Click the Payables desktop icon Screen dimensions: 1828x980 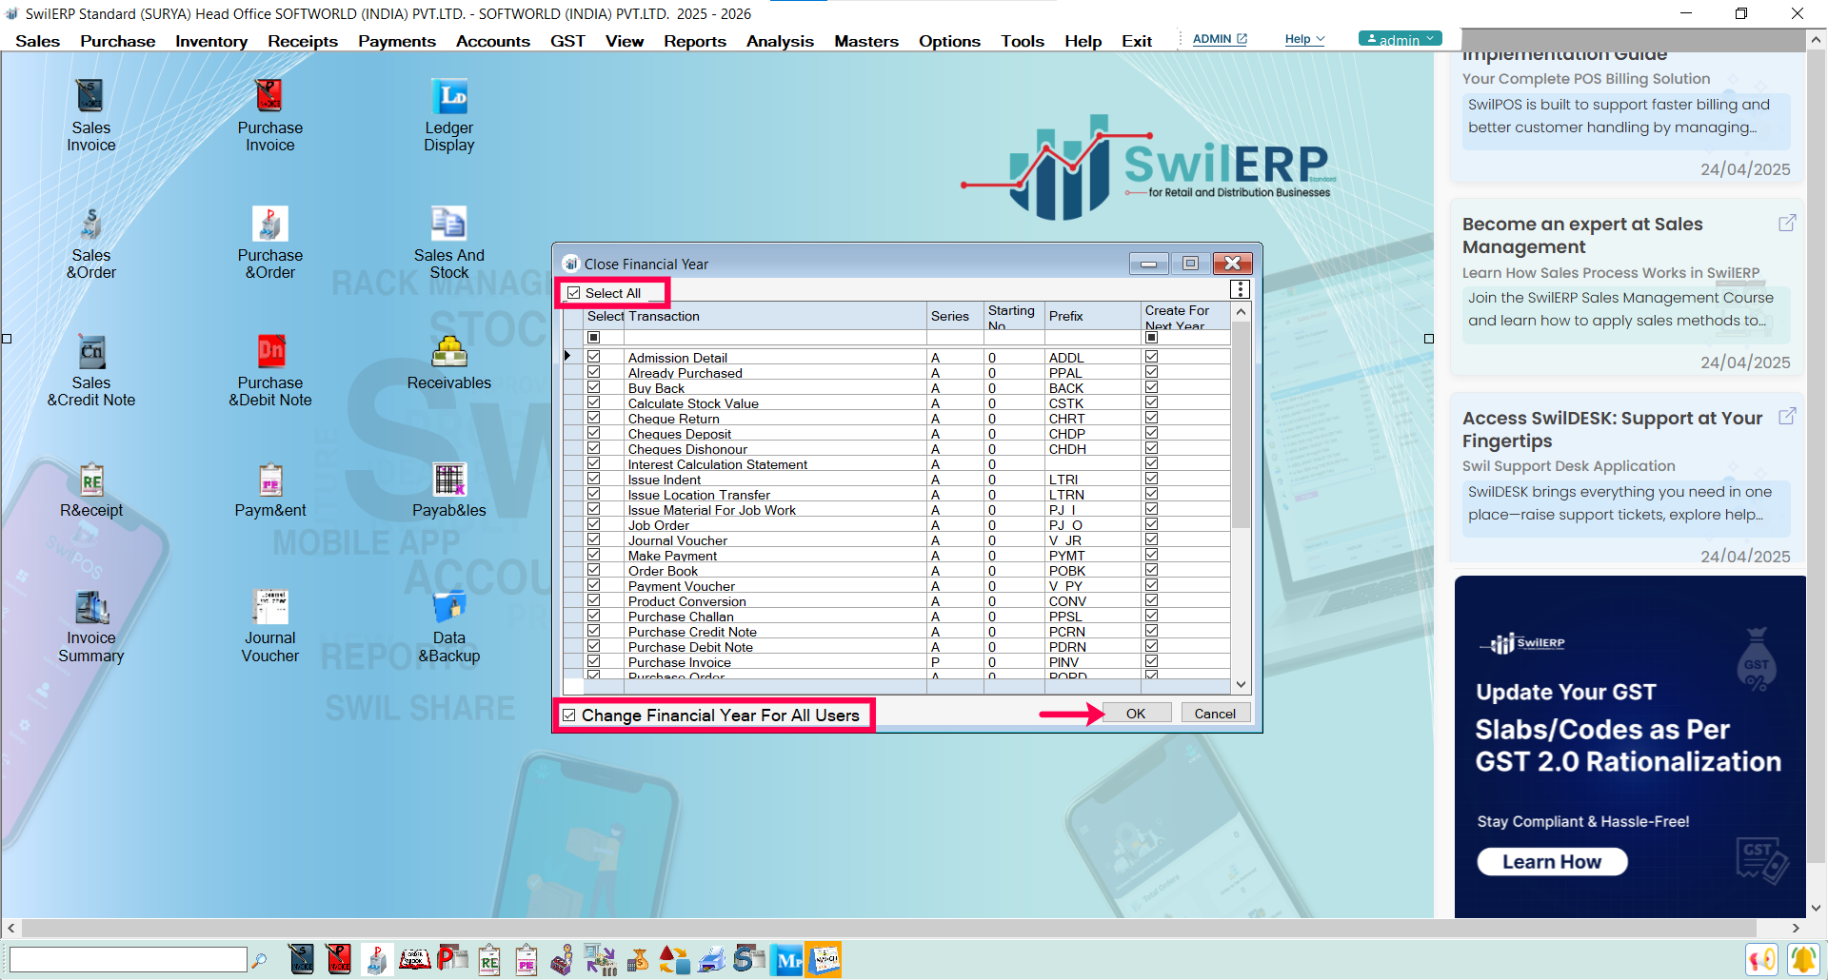click(448, 491)
